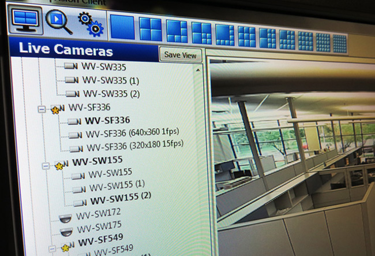This screenshot has height=256, width=375.
Task: Select WV-SF336 (640x360 1fps) stream
Action: point(133,133)
